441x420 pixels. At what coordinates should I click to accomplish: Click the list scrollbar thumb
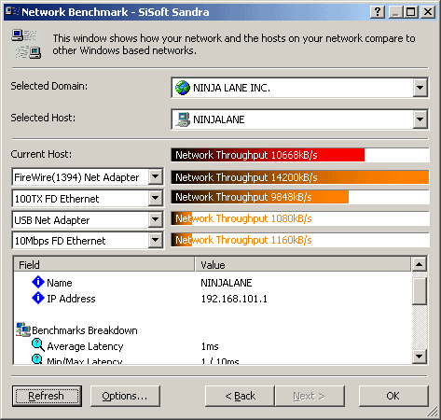point(420,290)
